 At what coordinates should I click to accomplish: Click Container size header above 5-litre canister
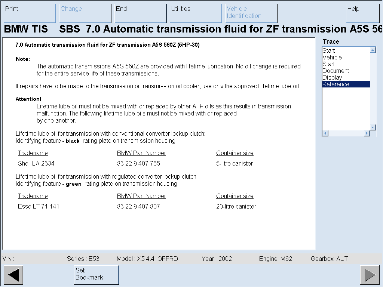pos(235,153)
